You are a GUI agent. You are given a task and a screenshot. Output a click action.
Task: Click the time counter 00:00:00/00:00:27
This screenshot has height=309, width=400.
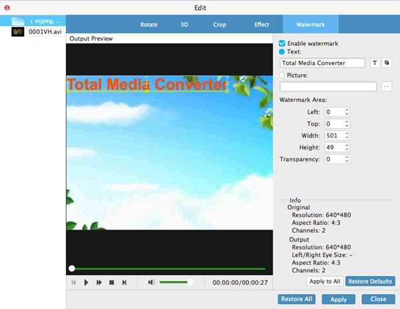click(x=240, y=282)
